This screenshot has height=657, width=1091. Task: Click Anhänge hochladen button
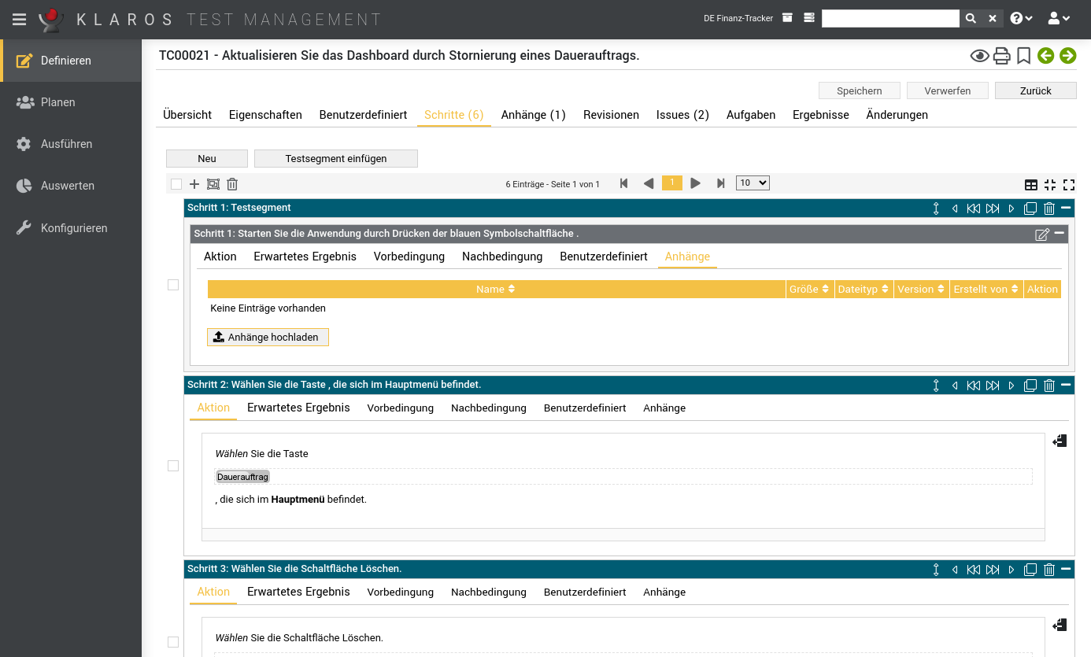tap(268, 337)
